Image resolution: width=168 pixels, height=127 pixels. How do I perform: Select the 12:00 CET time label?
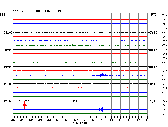[8, 101]
